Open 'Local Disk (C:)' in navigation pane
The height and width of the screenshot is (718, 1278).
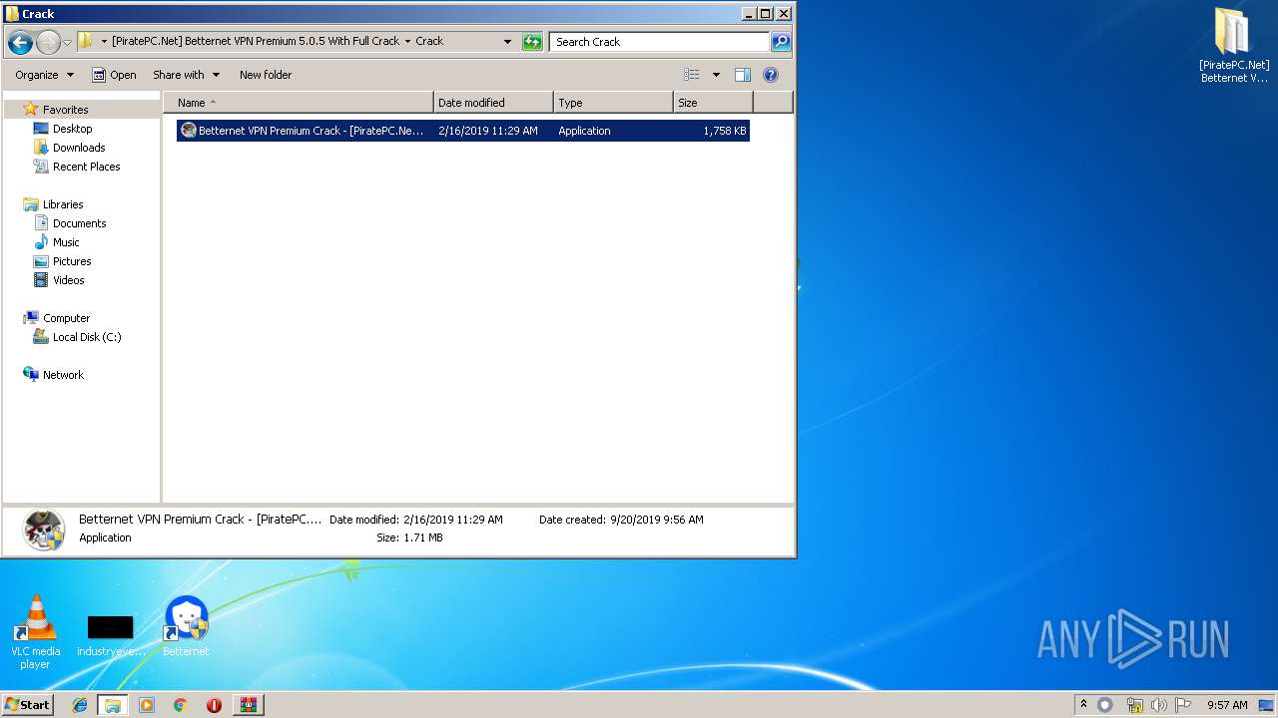coord(87,337)
